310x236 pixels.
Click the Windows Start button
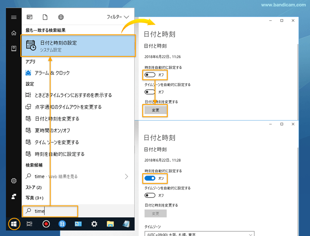[14, 224]
